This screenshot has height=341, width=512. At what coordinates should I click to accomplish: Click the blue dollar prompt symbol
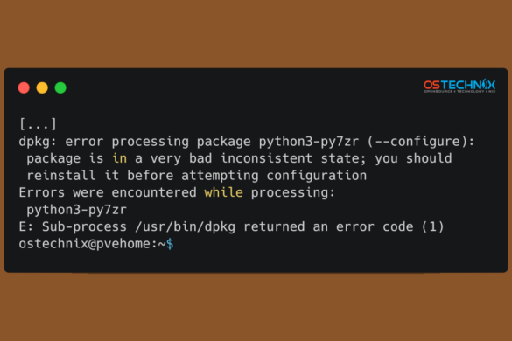170,244
